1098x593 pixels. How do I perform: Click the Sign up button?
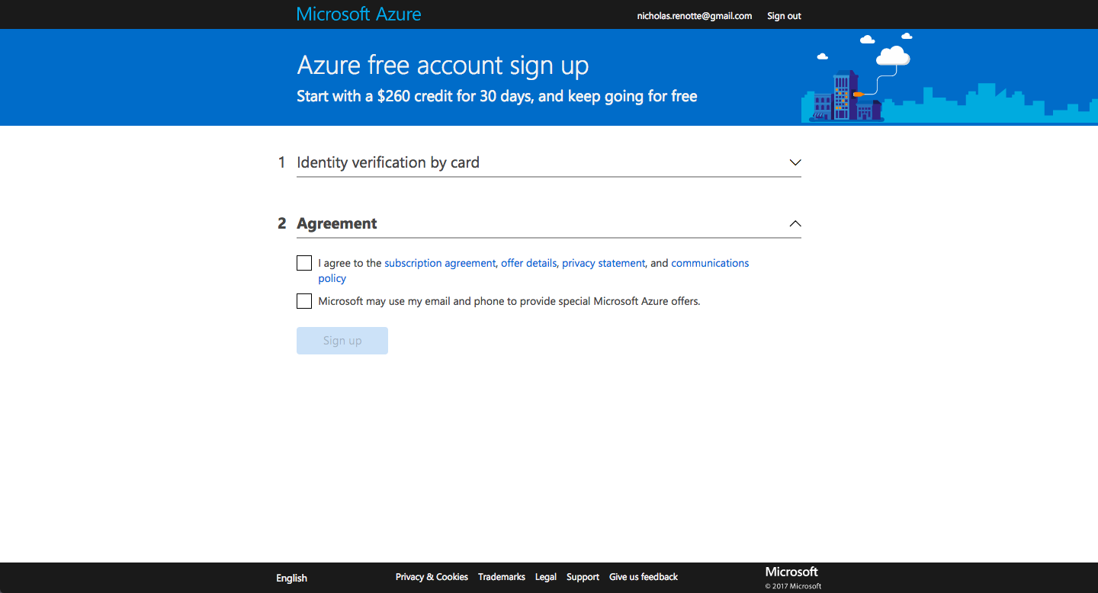(342, 341)
